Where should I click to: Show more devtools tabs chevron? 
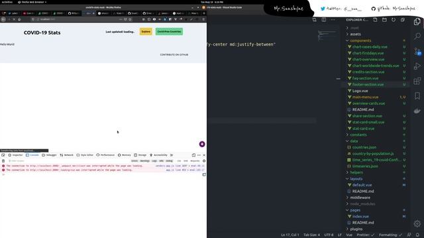tap(171, 155)
